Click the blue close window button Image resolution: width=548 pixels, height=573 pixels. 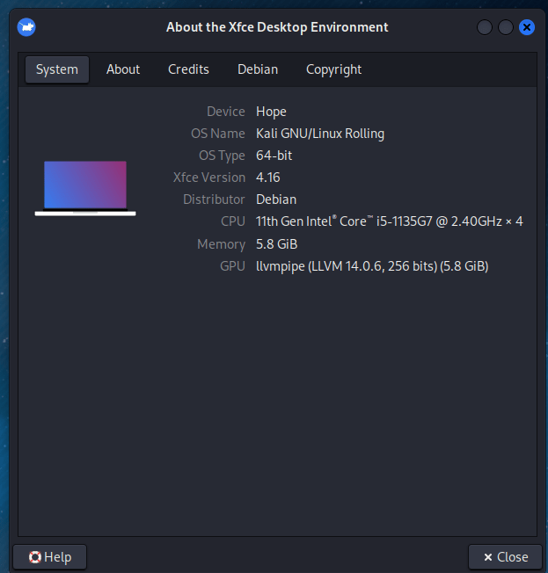tap(527, 27)
